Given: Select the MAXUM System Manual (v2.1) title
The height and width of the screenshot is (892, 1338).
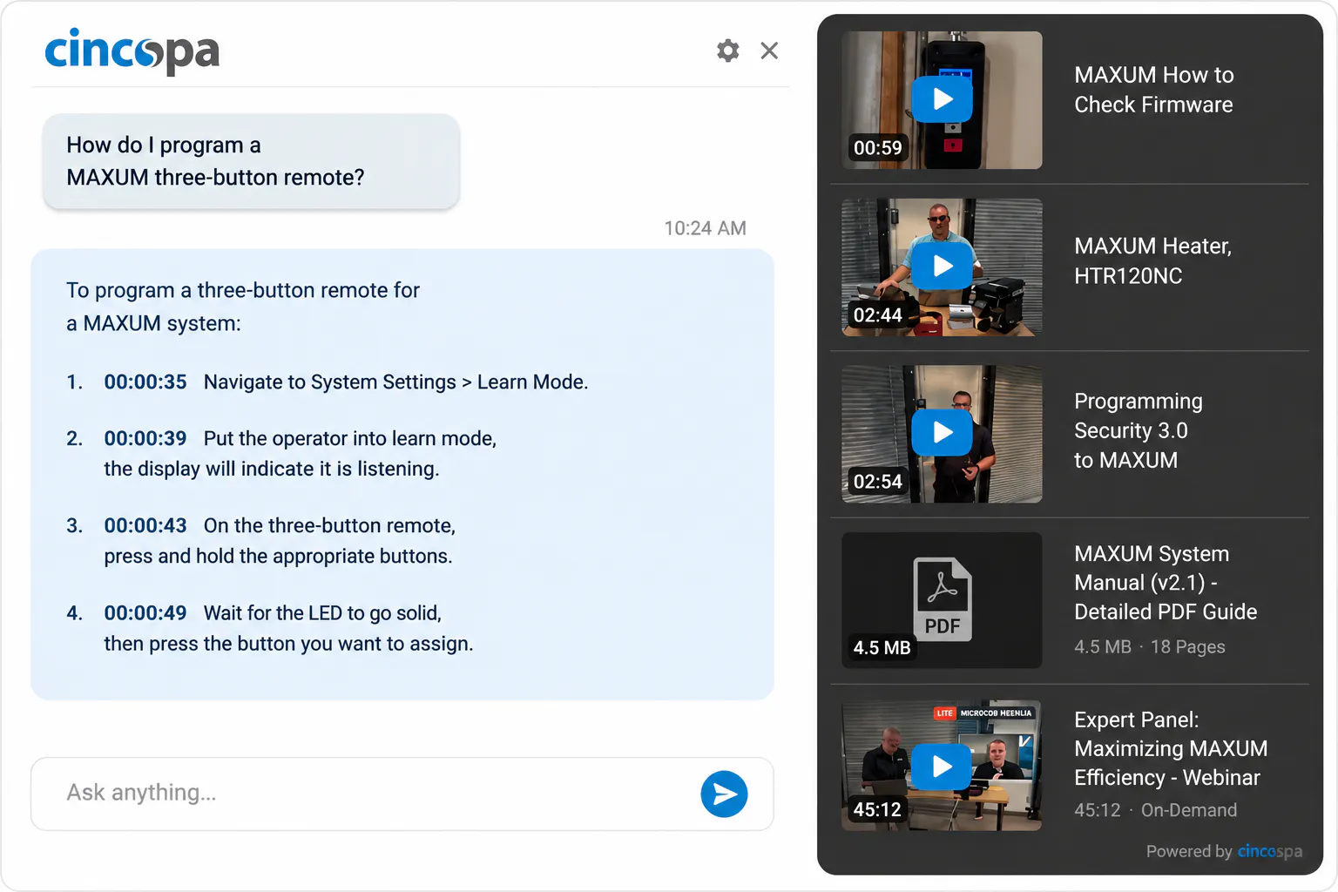Looking at the screenshot, I should pos(1166,583).
